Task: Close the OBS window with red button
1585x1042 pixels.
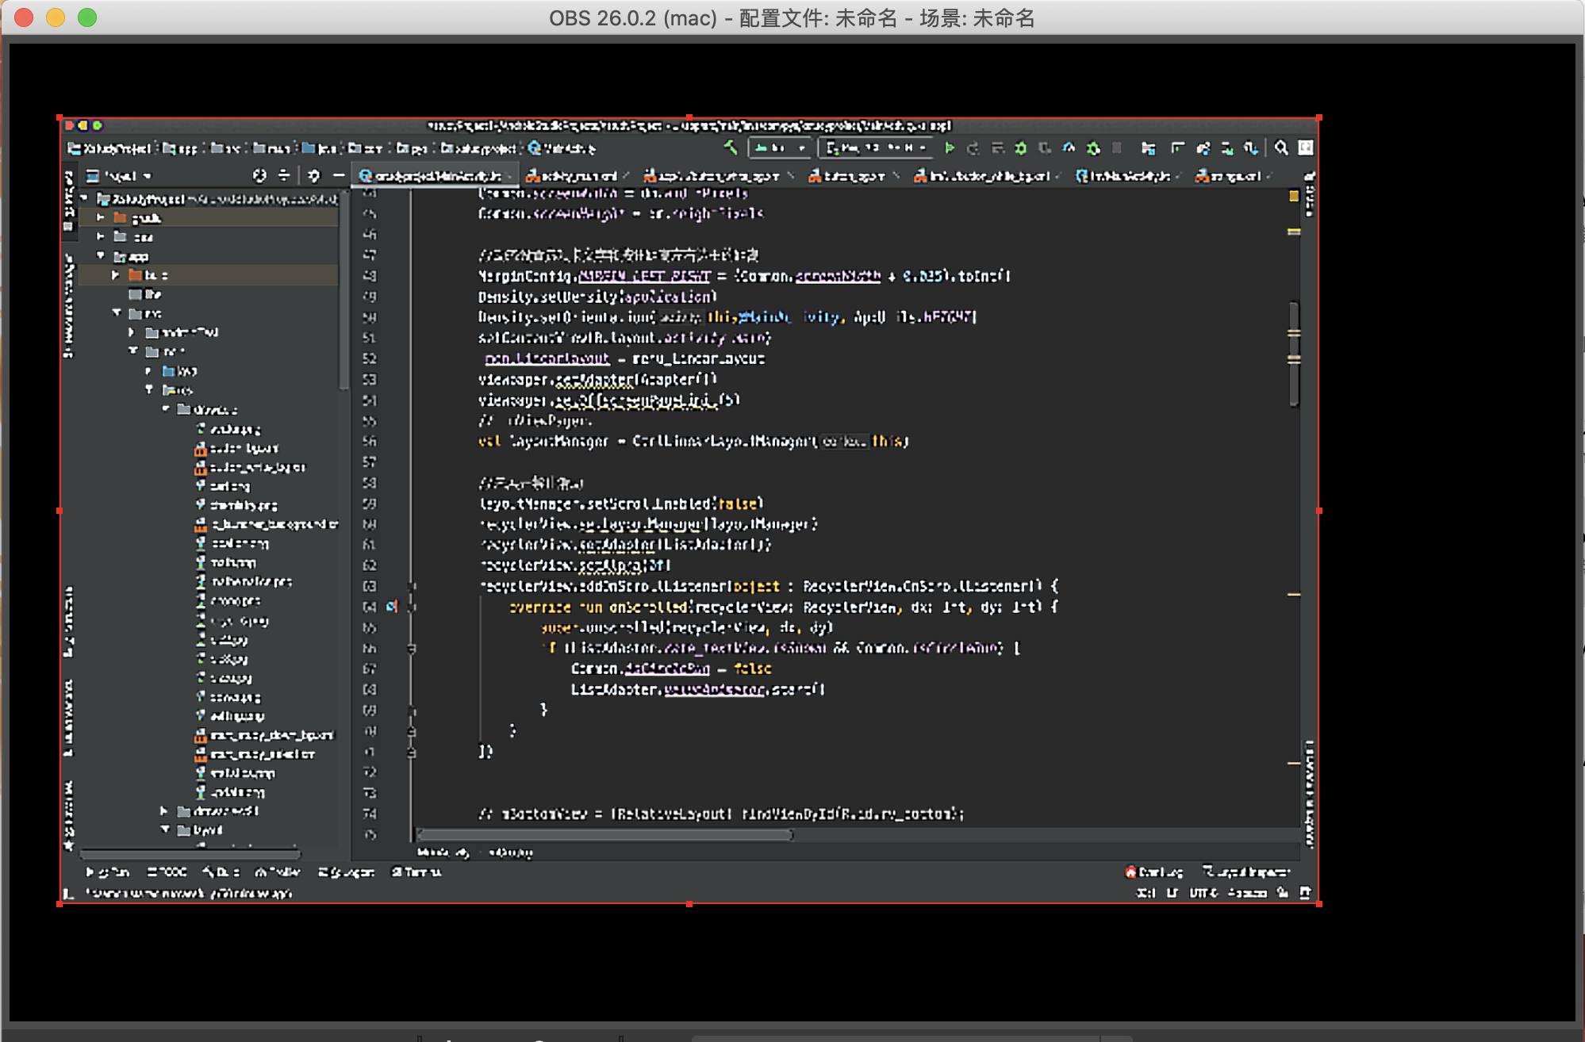Action: (24, 17)
